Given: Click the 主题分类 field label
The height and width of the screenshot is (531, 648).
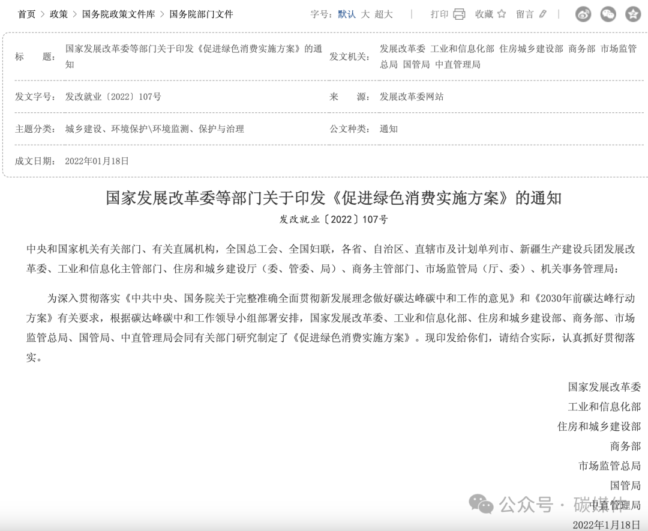Looking at the screenshot, I should click(x=35, y=129).
